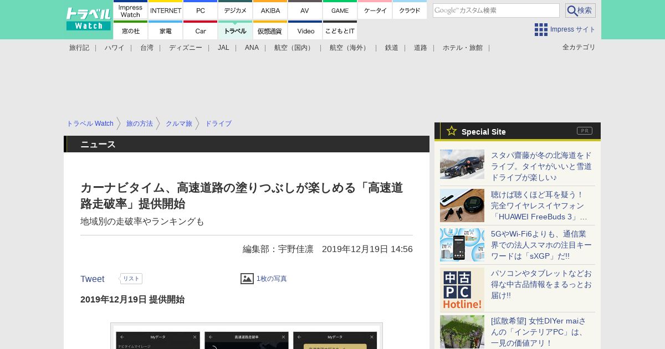Open the 鉄道 category
This screenshot has width=665, height=349.
(392, 48)
